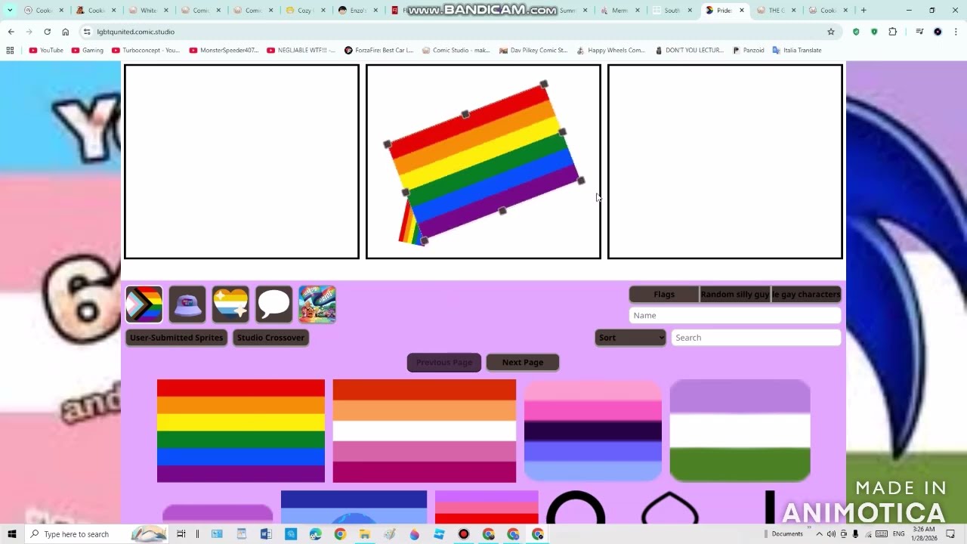
Task: Open the colorful pride scene category
Action: [317, 304]
